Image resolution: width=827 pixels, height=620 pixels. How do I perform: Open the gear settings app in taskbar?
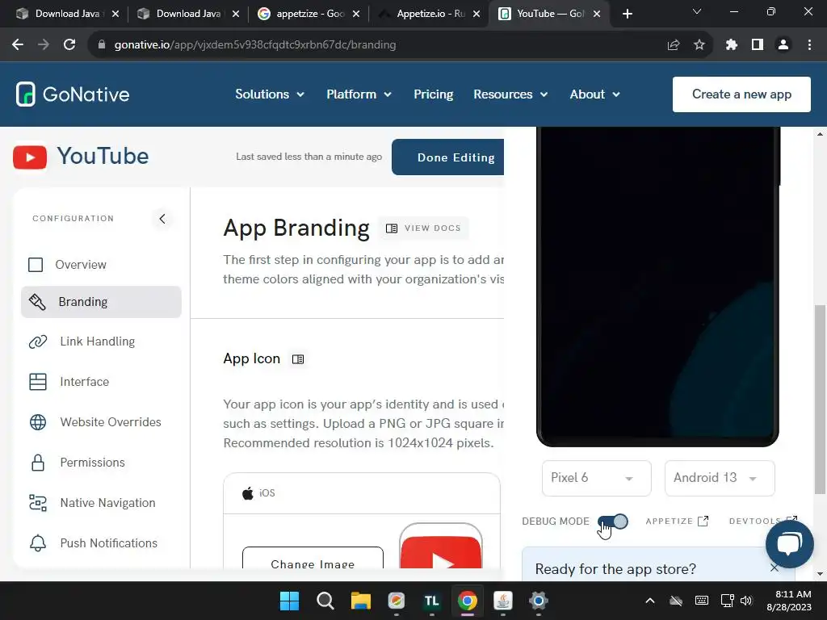(539, 601)
